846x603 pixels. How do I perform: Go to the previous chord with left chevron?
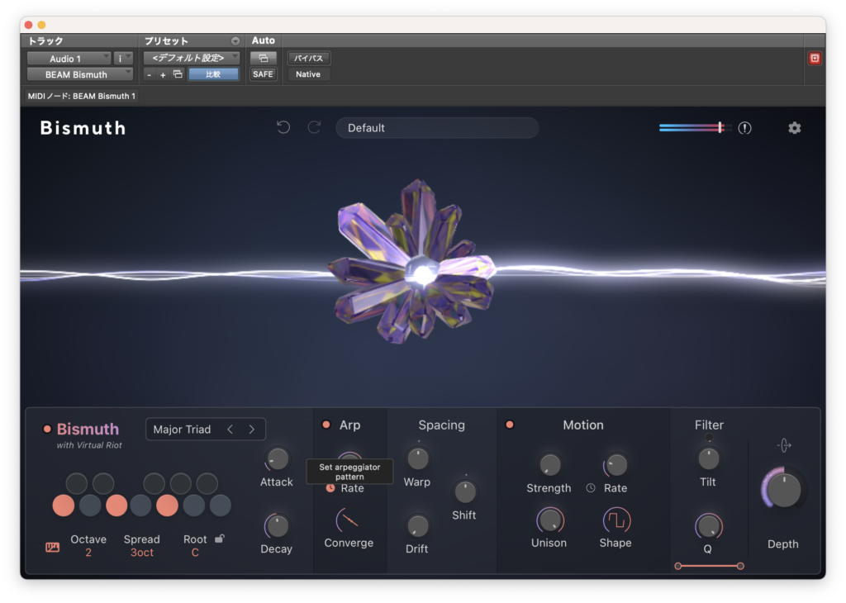(231, 430)
